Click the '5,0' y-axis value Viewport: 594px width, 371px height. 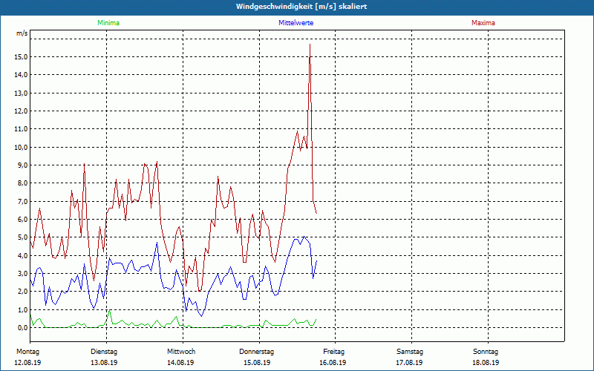click(22, 237)
